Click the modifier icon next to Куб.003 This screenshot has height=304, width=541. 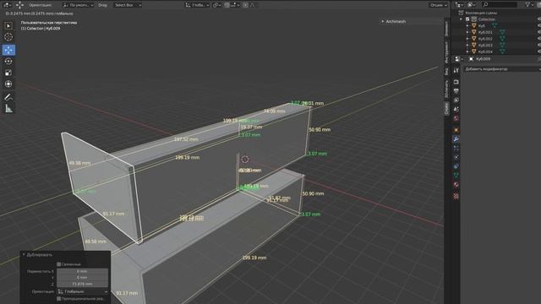point(502,45)
